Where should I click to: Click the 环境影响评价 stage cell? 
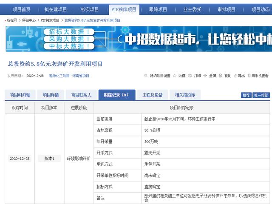tap(79, 159)
